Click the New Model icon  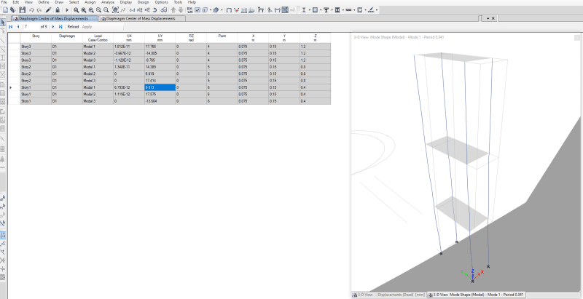(5, 10)
